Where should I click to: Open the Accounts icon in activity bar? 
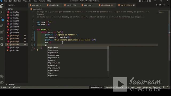click(x=2, y=76)
